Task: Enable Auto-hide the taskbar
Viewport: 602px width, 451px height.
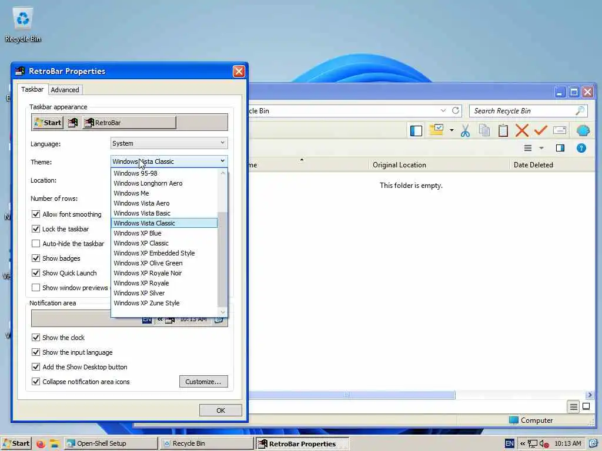Action: tap(36, 244)
